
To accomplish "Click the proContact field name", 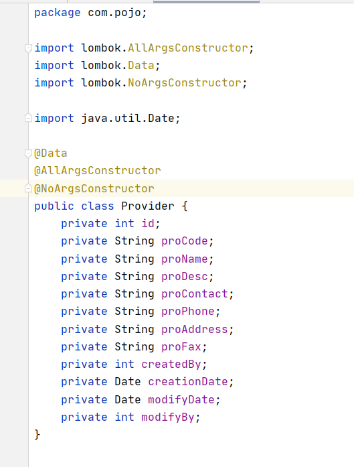I will pyautogui.click(x=195, y=294).
